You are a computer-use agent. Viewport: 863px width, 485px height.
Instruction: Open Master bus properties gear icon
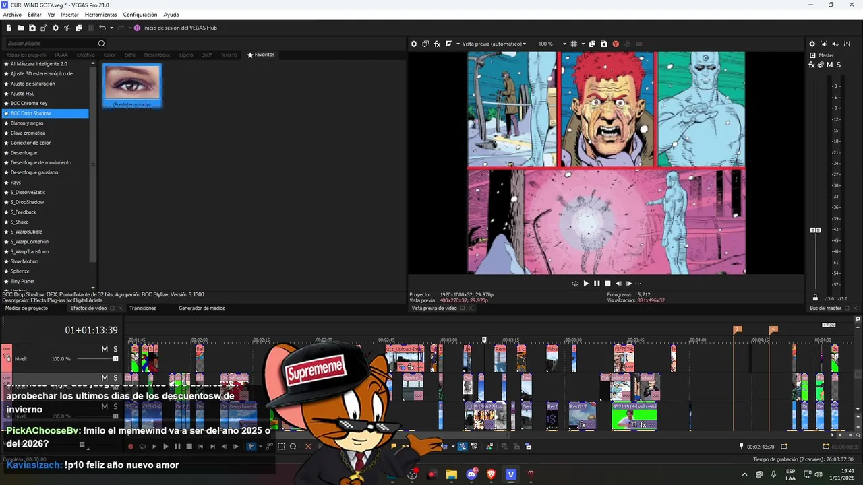click(812, 44)
